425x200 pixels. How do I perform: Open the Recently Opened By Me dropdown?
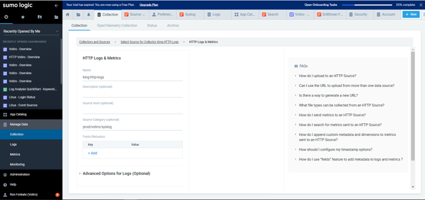pyautogui.click(x=31, y=32)
